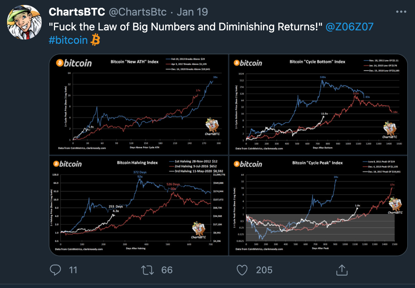The width and height of the screenshot is (415, 288).
Task: Open the @ChartsBtc handle link
Action: 138,12
